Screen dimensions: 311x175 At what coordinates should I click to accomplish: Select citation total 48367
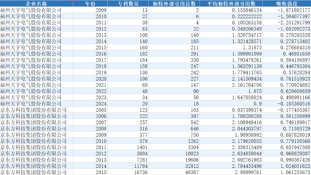pos(174,172)
